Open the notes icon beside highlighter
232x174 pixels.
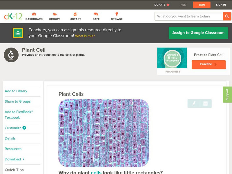coord(205,104)
